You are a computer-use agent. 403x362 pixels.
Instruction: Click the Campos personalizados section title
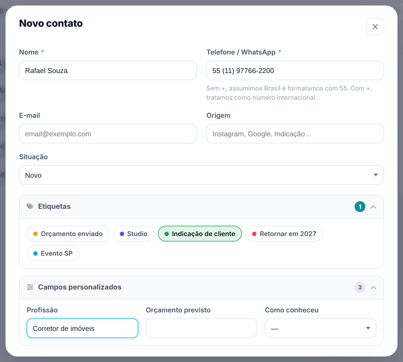tap(80, 287)
